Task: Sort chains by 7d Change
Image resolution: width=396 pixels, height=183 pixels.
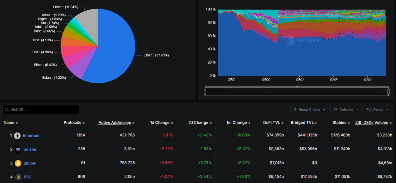Action: coord(211,123)
